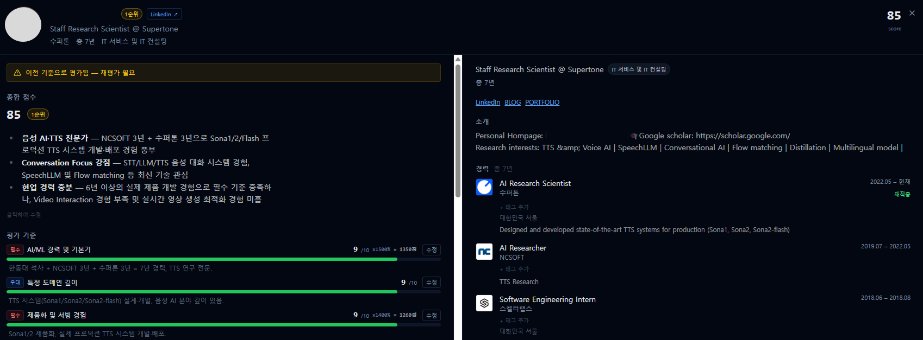Add a tag under AI Research Scientist

(514, 207)
